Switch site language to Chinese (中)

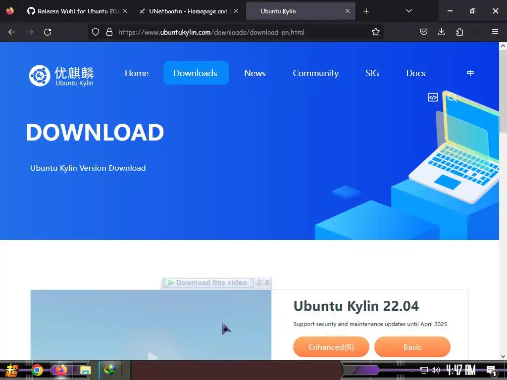(x=470, y=73)
